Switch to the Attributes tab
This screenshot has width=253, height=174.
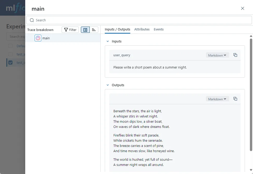pos(142,29)
